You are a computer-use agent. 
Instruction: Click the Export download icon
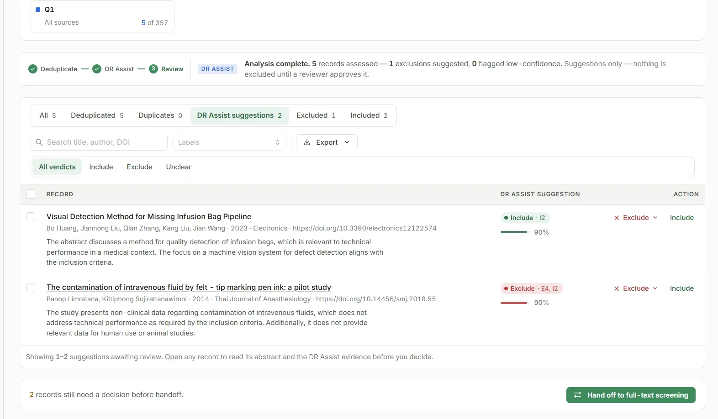click(307, 142)
